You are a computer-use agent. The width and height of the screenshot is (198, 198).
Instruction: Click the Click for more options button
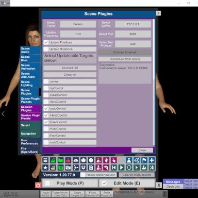tap(137, 175)
